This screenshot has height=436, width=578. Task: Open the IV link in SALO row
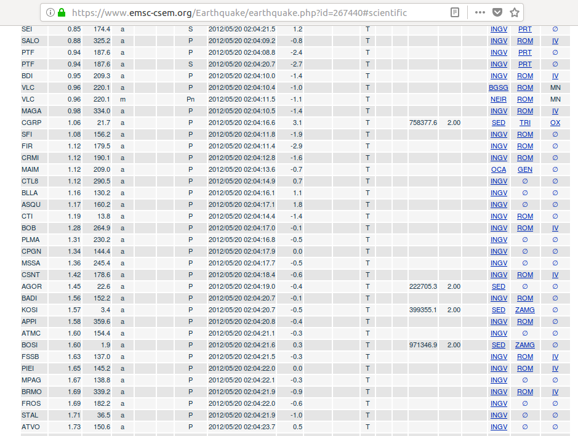click(x=555, y=41)
